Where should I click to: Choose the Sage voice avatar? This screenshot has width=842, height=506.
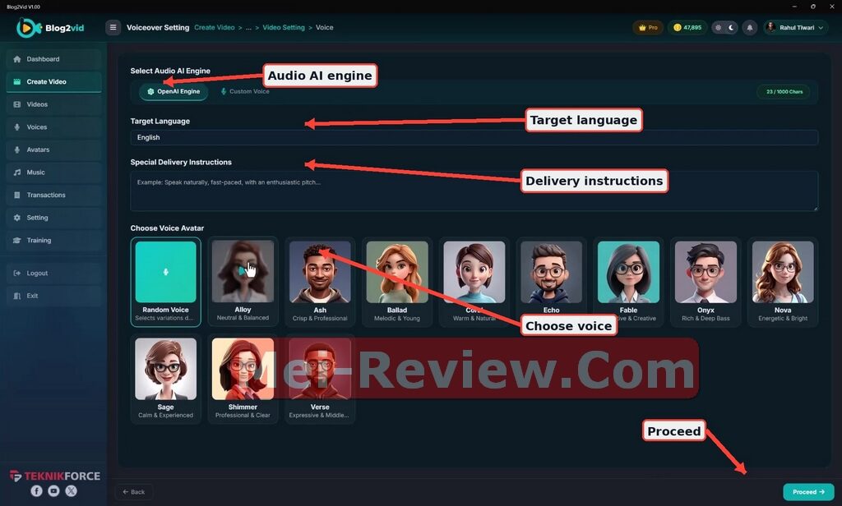pyautogui.click(x=165, y=379)
